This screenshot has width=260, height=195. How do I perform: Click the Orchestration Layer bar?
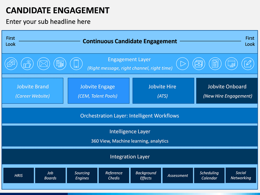[130, 116]
